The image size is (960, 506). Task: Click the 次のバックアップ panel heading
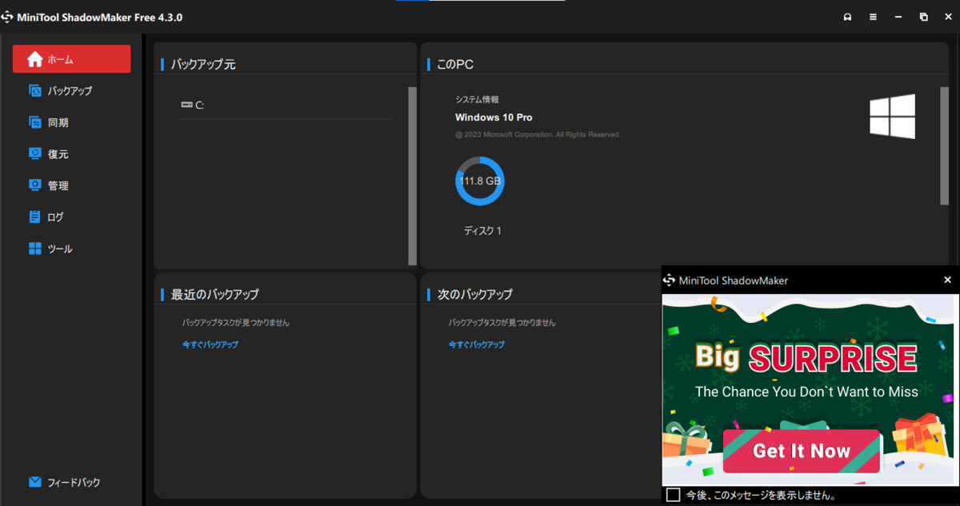coord(475,294)
